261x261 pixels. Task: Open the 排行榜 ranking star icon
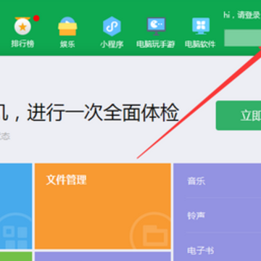[x=22, y=26]
